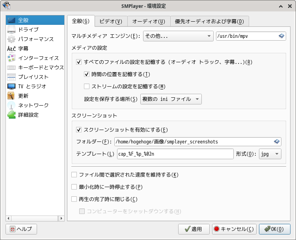Select the ドライブ icon in sidebar
The width and height of the screenshot is (296, 240).
point(12,30)
